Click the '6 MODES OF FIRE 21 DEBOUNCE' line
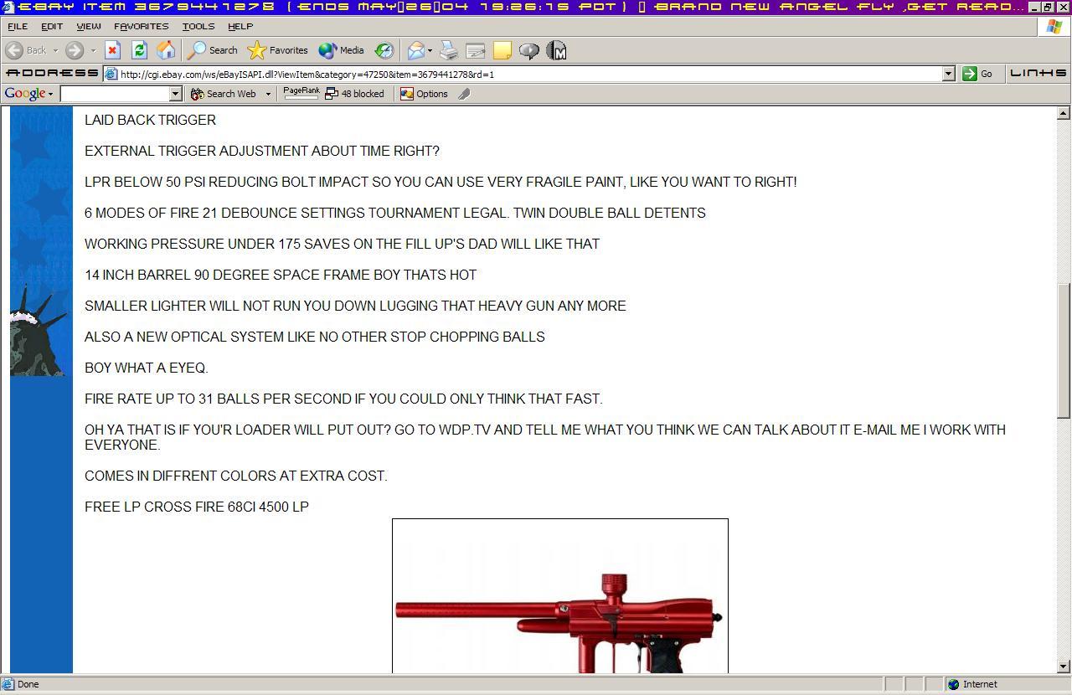Image resolution: width=1072 pixels, height=695 pixels. [394, 213]
